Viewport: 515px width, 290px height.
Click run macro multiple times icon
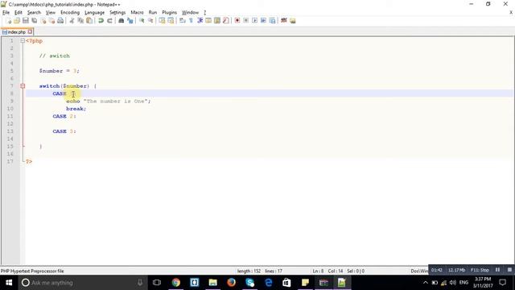pyautogui.click(x=263, y=21)
